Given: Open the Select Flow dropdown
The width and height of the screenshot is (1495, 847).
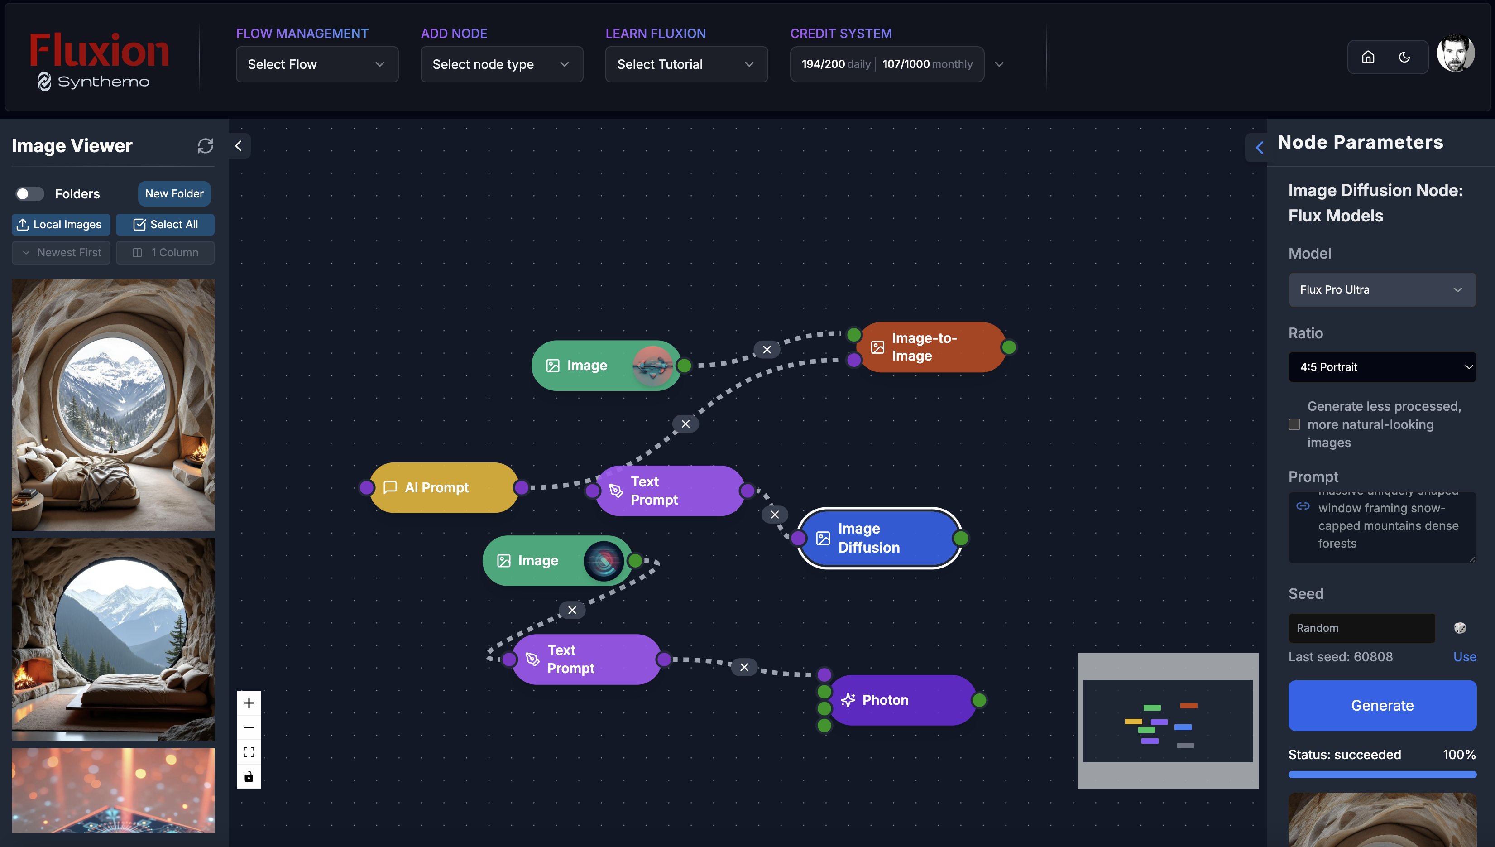Looking at the screenshot, I should (x=317, y=64).
